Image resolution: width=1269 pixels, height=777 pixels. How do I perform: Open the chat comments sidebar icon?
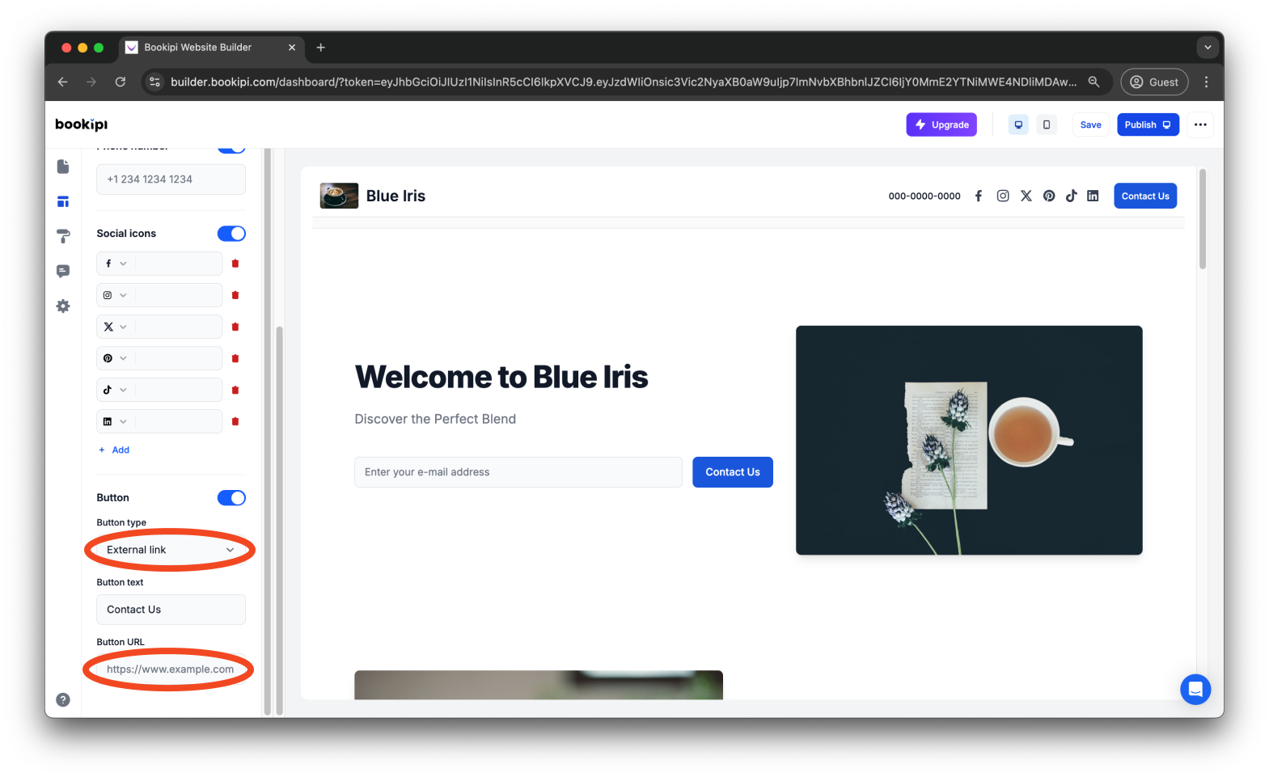(x=63, y=271)
